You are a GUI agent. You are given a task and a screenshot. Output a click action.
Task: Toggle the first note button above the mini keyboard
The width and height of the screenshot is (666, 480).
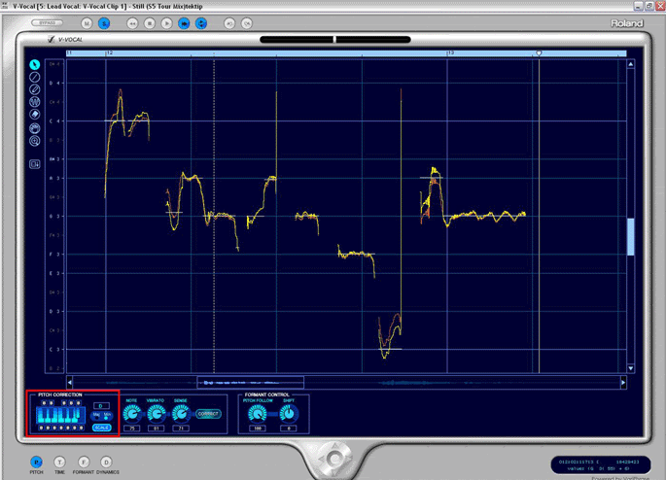tap(44, 403)
